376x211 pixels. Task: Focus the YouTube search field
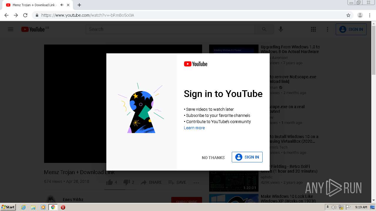tap(170, 29)
